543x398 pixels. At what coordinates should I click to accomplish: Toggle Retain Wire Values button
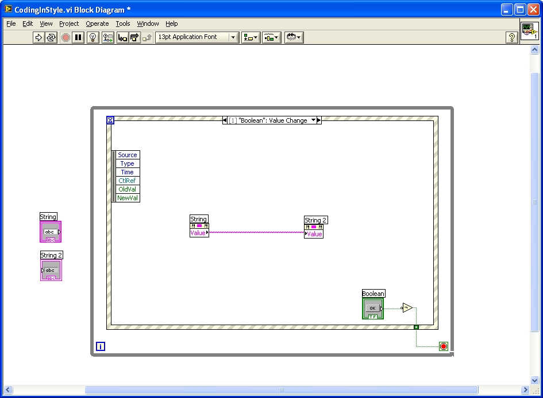107,37
